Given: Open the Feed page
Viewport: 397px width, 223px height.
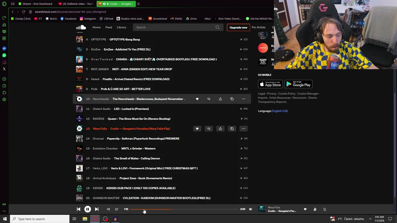Looking at the screenshot, I should pyautogui.click(x=109, y=27).
